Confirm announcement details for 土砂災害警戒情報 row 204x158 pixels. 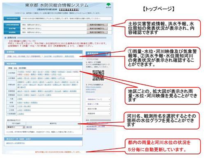[97, 25]
